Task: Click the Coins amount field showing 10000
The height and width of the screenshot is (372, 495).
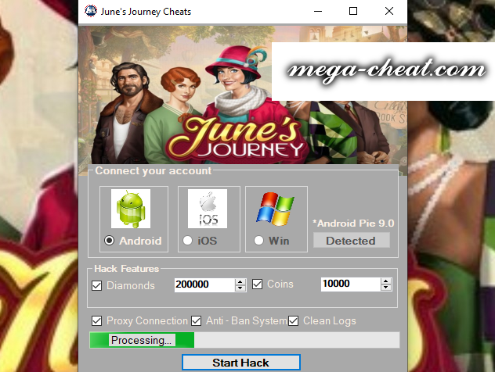Action: point(350,284)
